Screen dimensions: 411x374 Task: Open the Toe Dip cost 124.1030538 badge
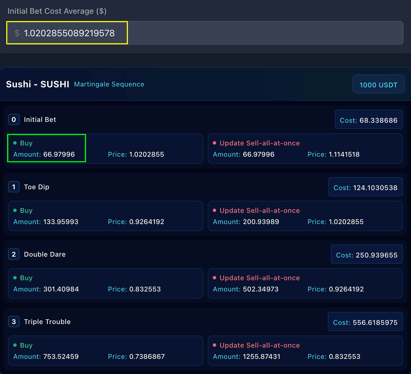tap(365, 188)
